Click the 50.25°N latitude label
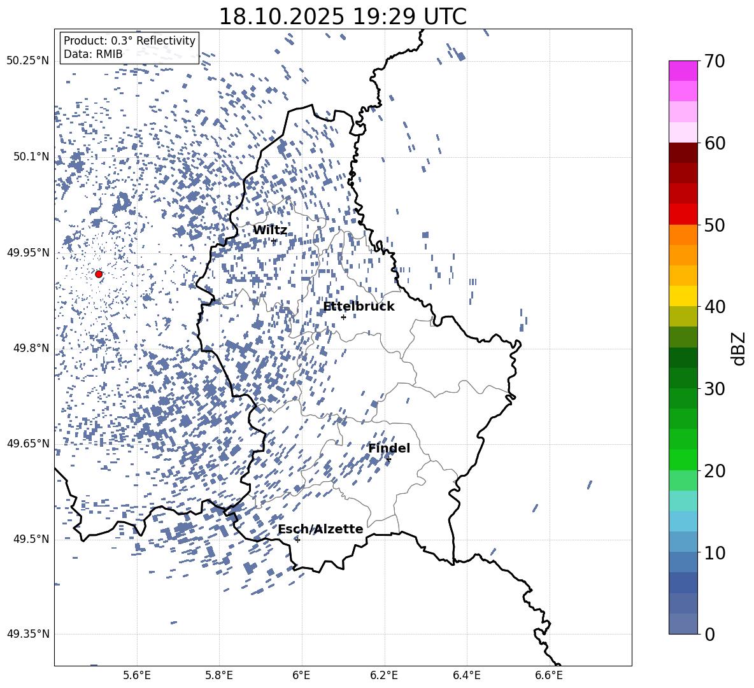Image resolution: width=754 pixels, height=688 pixels. [x=28, y=61]
